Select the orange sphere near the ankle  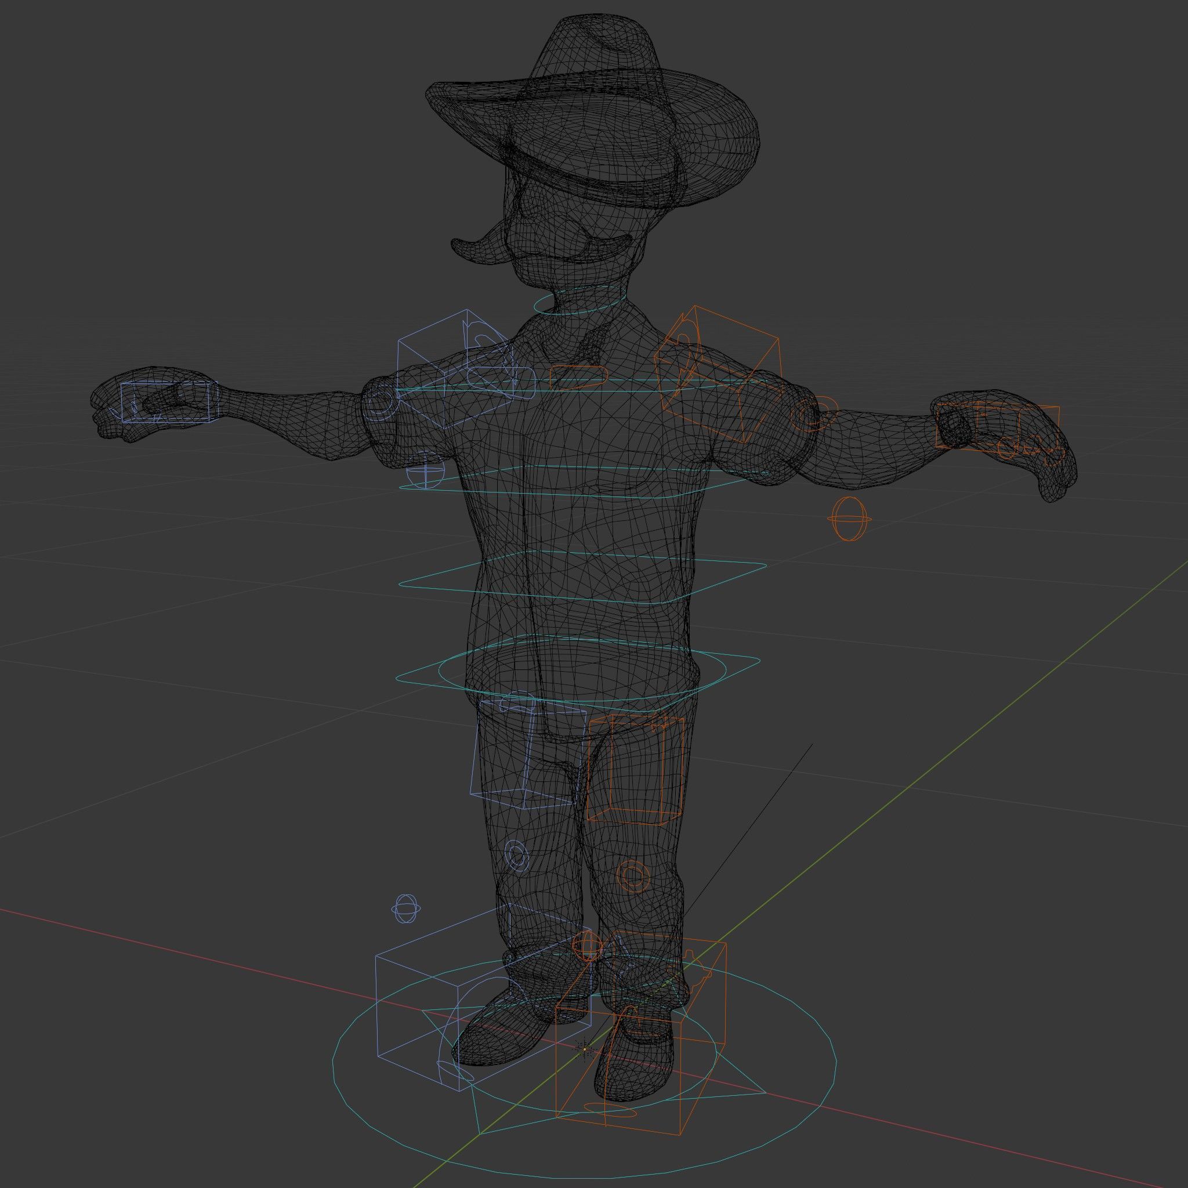pyautogui.click(x=586, y=947)
